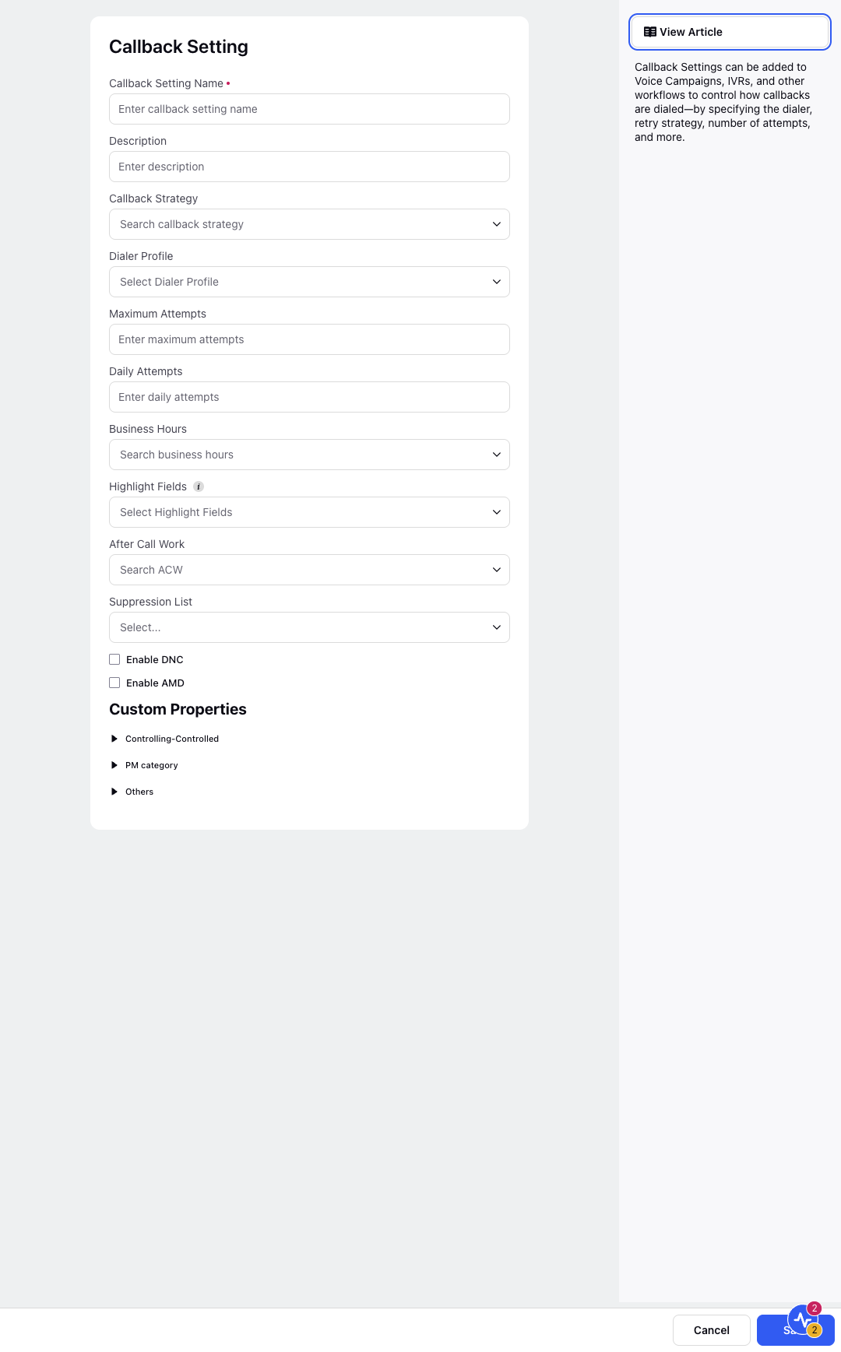This screenshot has width=841, height=1352.
Task: Enable the AMD checkbox
Action: click(114, 683)
